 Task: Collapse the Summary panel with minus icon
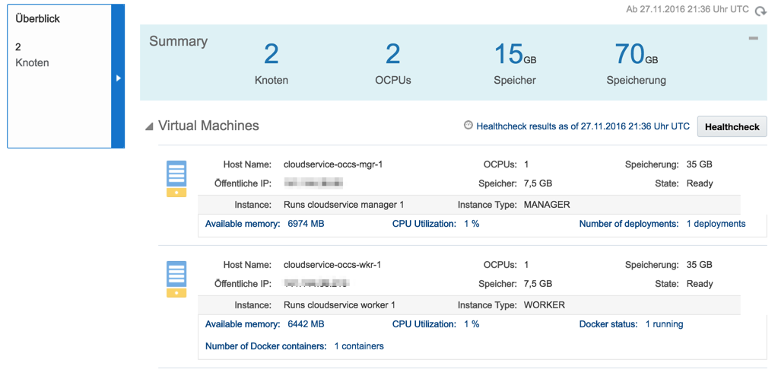[x=753, y=38]
